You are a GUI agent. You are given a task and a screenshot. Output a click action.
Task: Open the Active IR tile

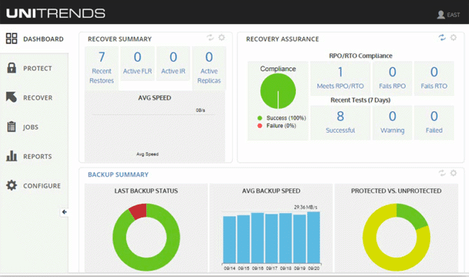click(173, 63)
